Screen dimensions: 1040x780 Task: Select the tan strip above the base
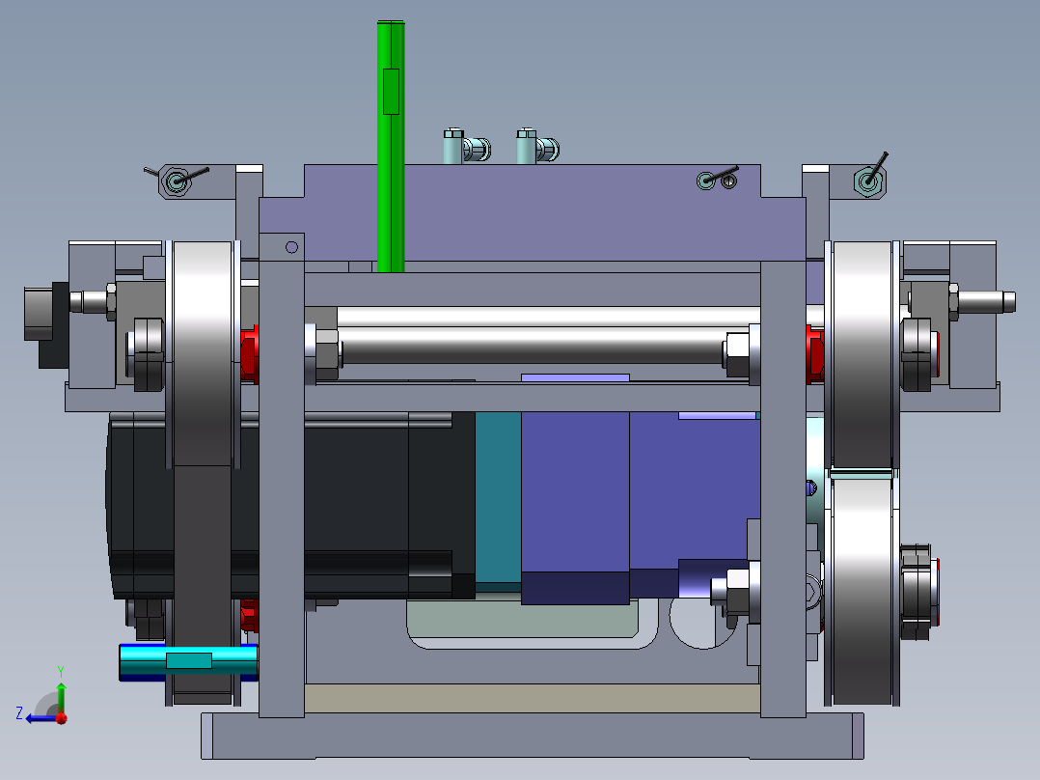(532, 698)
